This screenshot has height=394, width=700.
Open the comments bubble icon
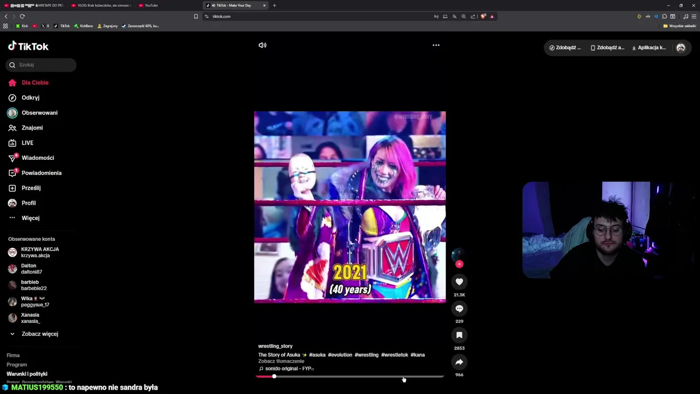459,309
